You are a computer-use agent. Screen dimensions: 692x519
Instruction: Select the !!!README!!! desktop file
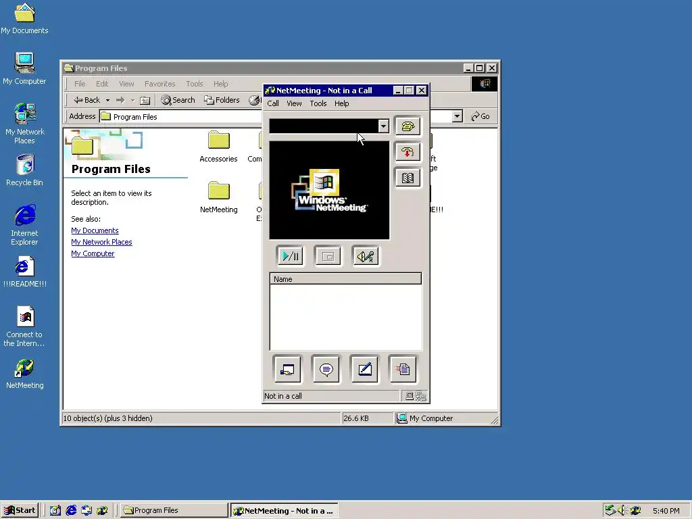pyautogui.click(x=25, y=272)
